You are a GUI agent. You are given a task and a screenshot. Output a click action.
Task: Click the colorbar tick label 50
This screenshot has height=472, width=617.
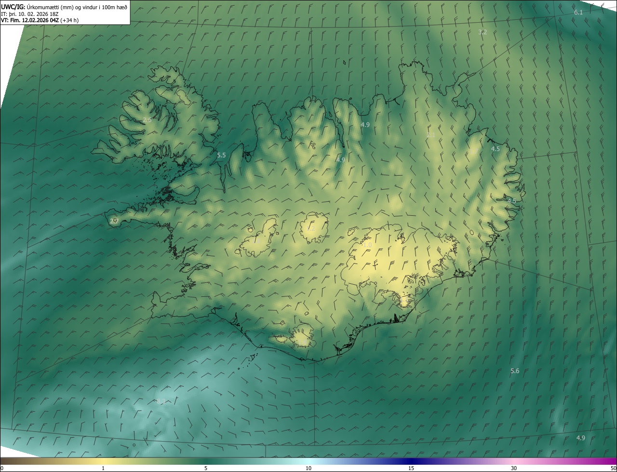point(613,469)
